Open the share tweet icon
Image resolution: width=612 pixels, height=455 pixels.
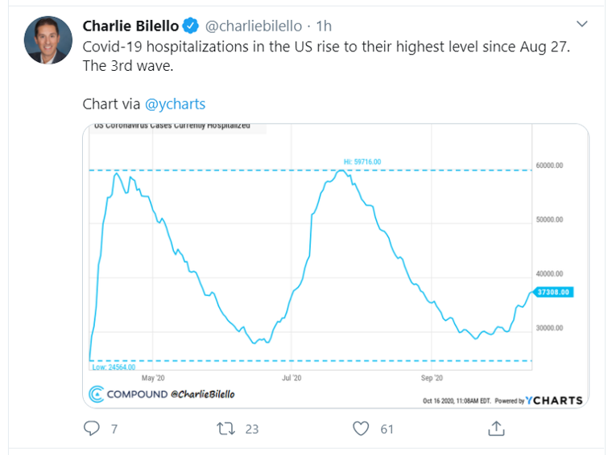click(497, 428)
